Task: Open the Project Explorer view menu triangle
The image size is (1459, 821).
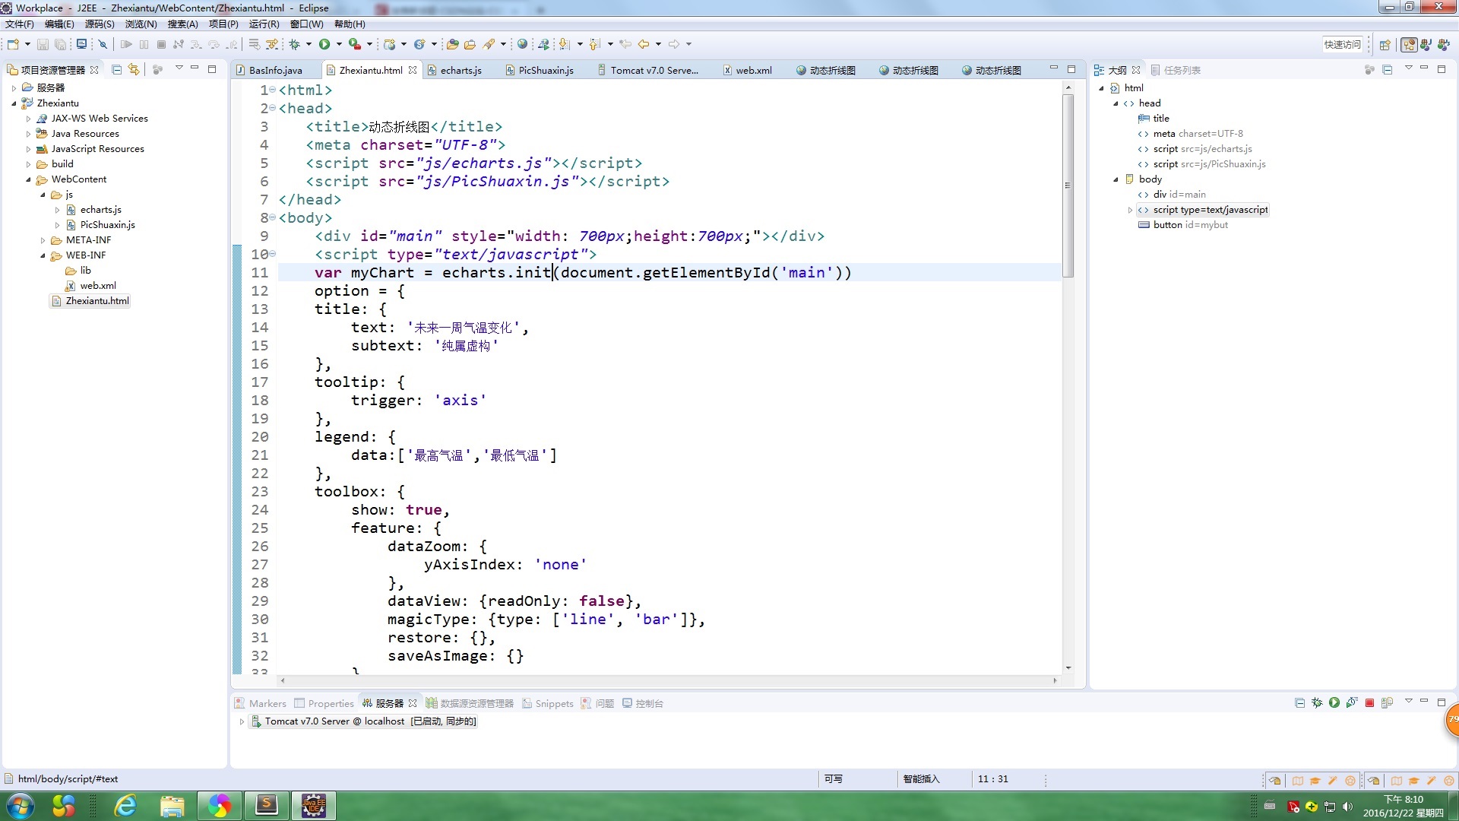Action: click(179, 68)
